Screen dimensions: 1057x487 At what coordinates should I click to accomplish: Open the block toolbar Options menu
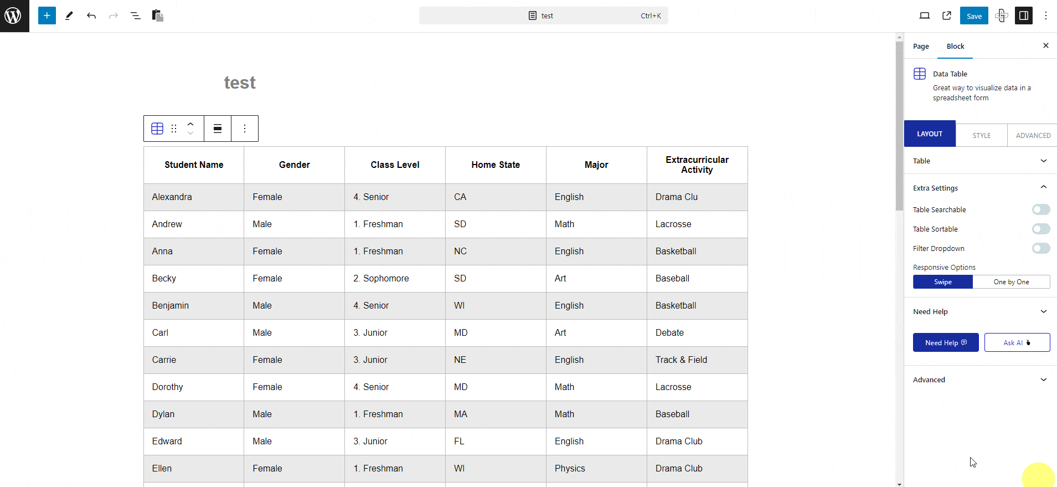(x=245, y=129)
